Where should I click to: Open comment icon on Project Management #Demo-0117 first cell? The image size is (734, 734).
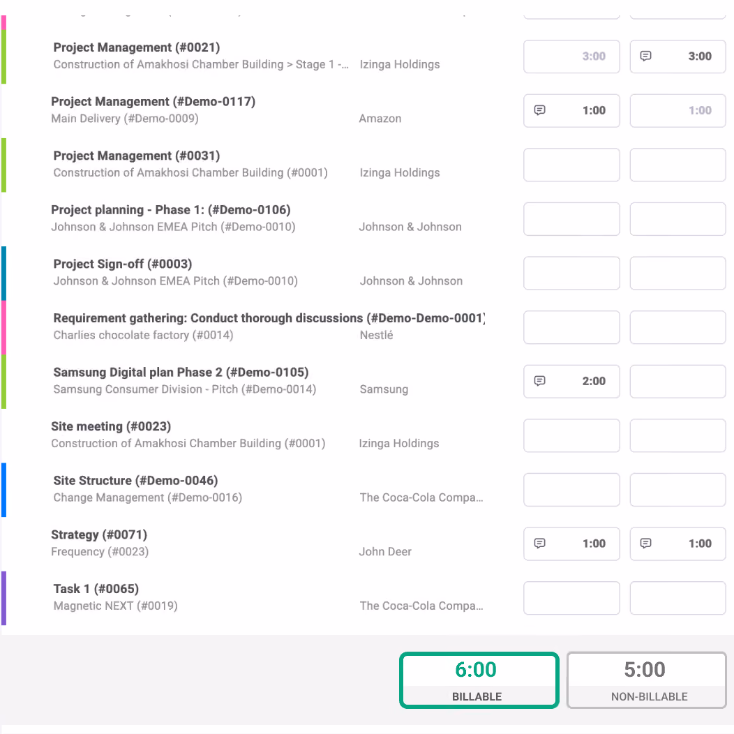pos(540,110)
